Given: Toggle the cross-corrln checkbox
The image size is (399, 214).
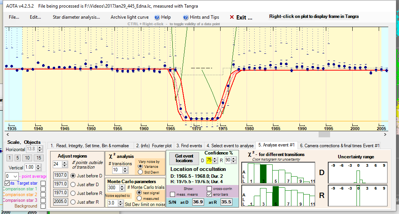Looking at the screenshot, I should 209,189.
